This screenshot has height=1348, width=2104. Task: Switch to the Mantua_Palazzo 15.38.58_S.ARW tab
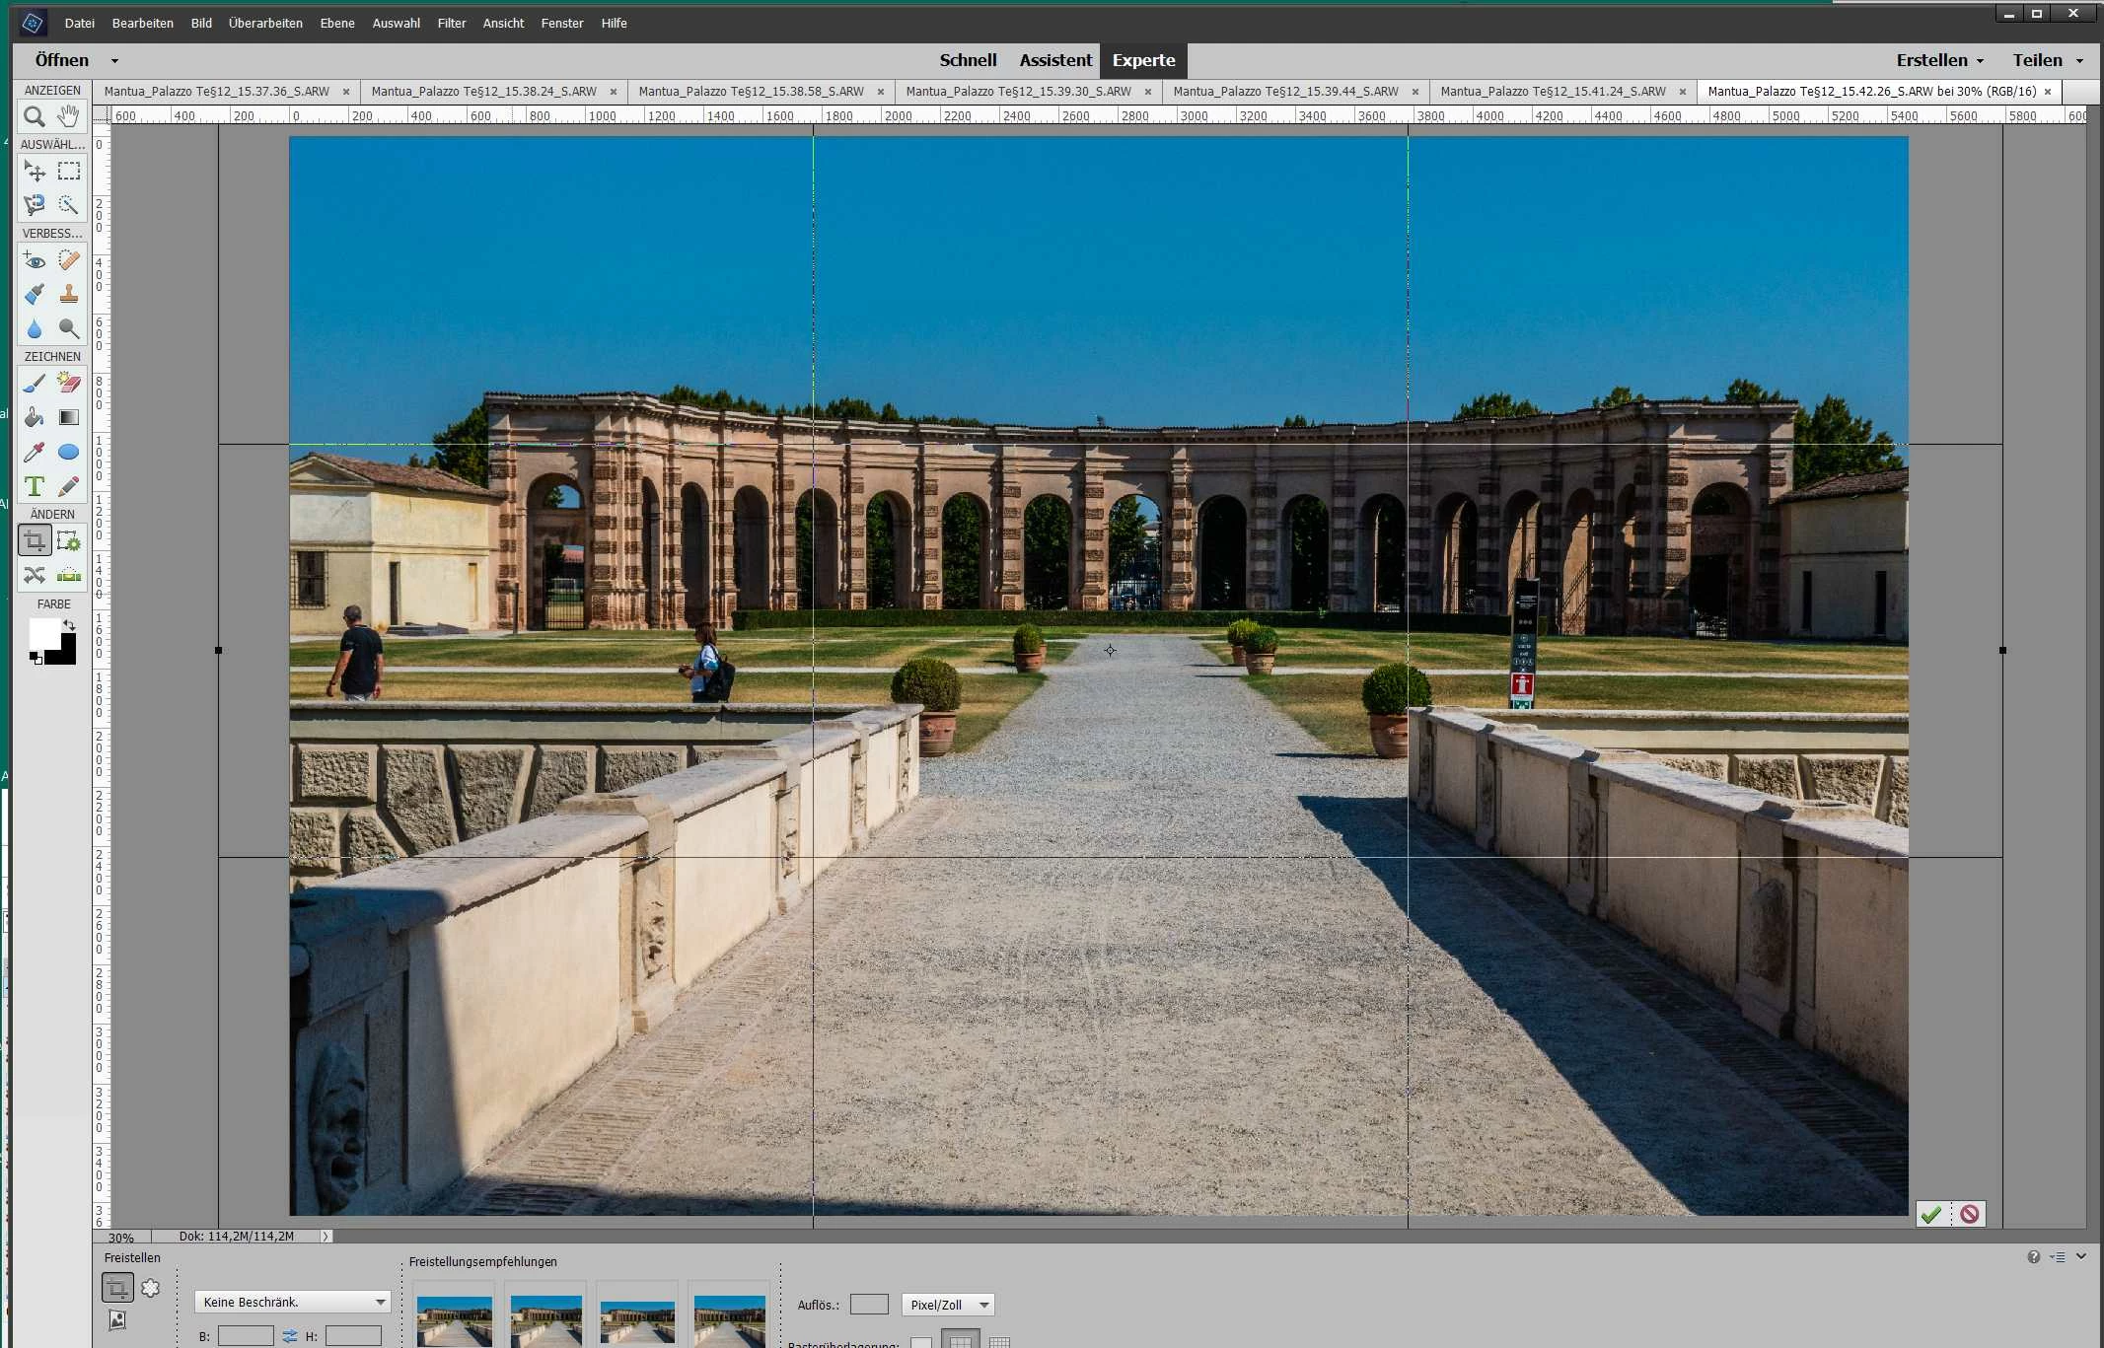click(x=751, y=92)
